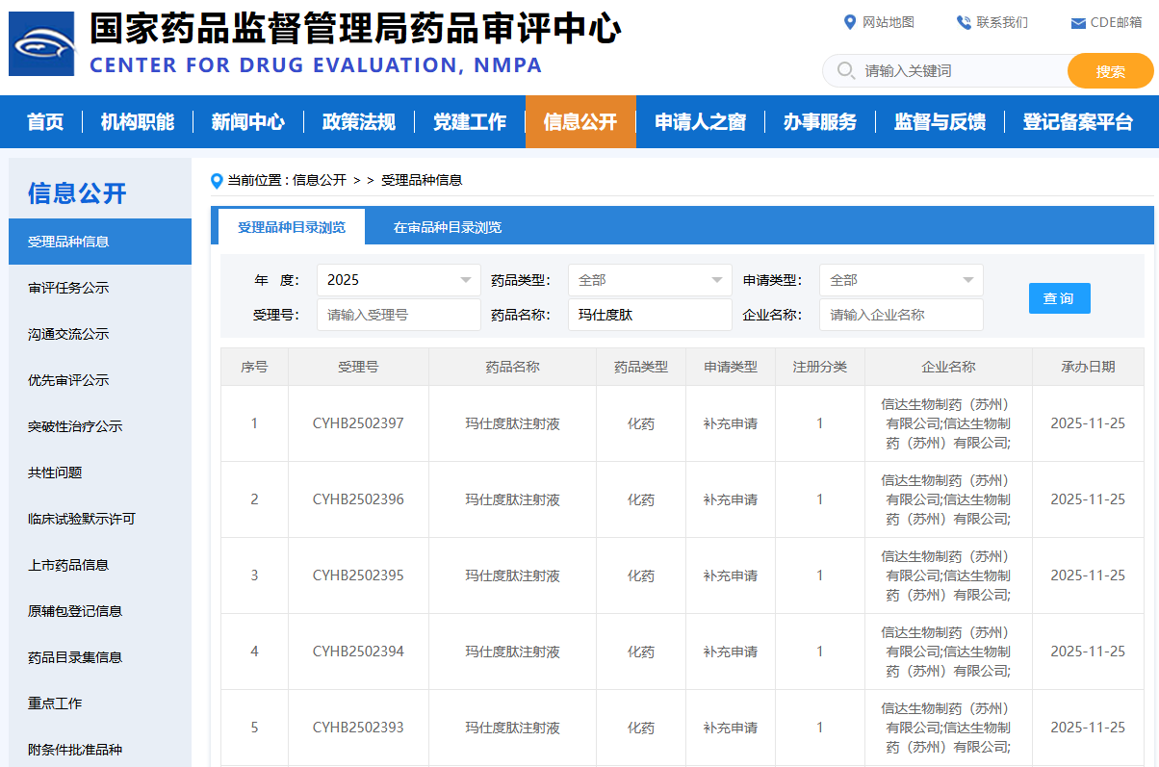Go to 上市药品信息 in the sidebar

pyautogui.click(x=68, y=565)
